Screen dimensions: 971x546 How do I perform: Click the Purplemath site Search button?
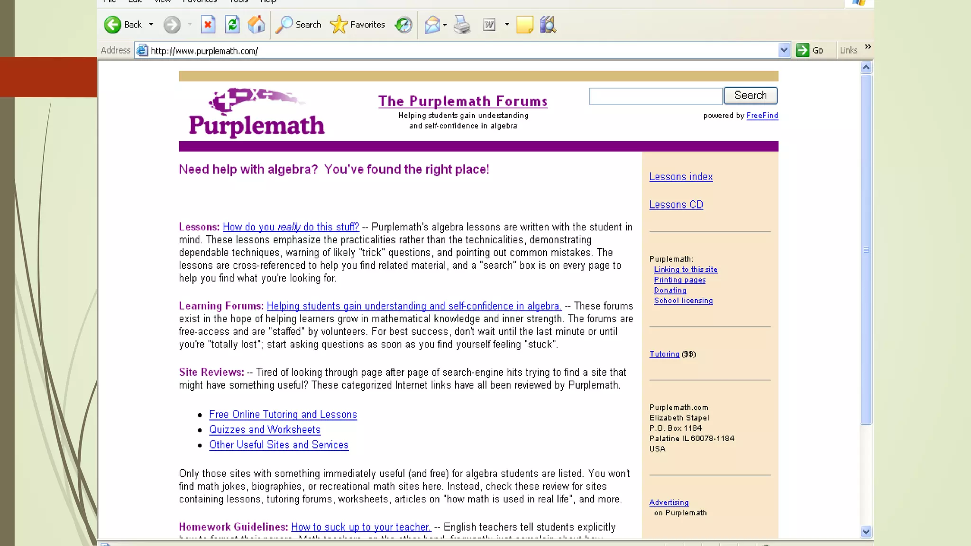750,96
